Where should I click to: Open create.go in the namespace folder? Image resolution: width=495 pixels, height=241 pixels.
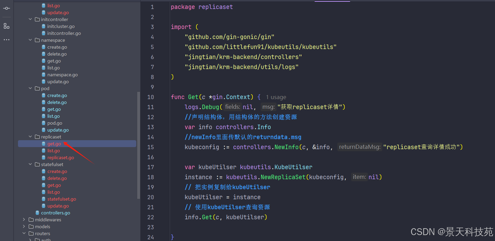57,47
